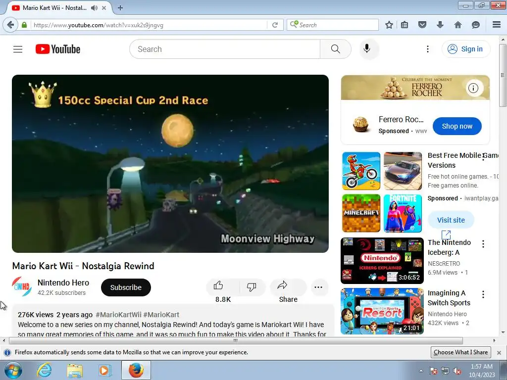The width and height of the screenshot is (507, 380).
Task: Open the YouTube hamburger guide menu
Action: 18,49
